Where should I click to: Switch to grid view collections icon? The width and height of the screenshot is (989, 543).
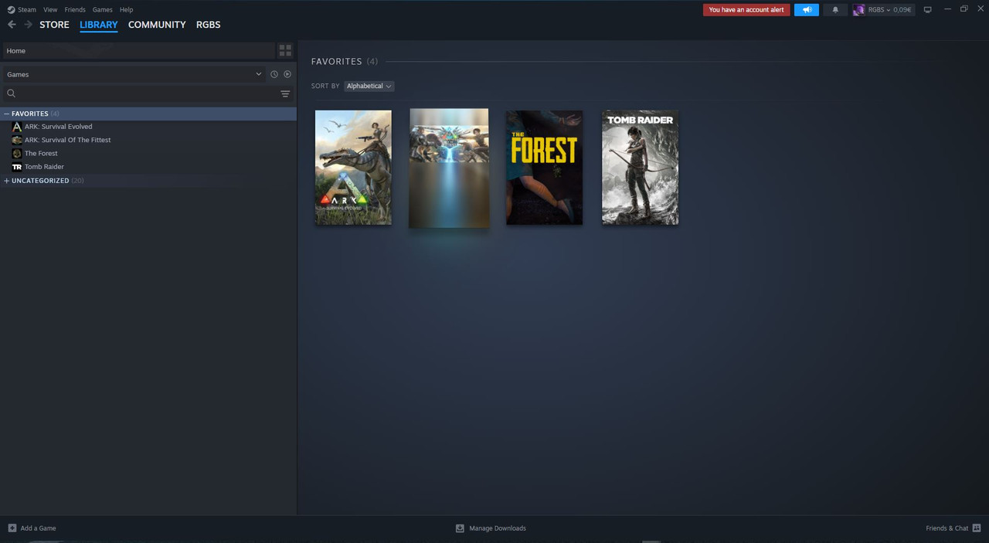[x=285, y=51]
